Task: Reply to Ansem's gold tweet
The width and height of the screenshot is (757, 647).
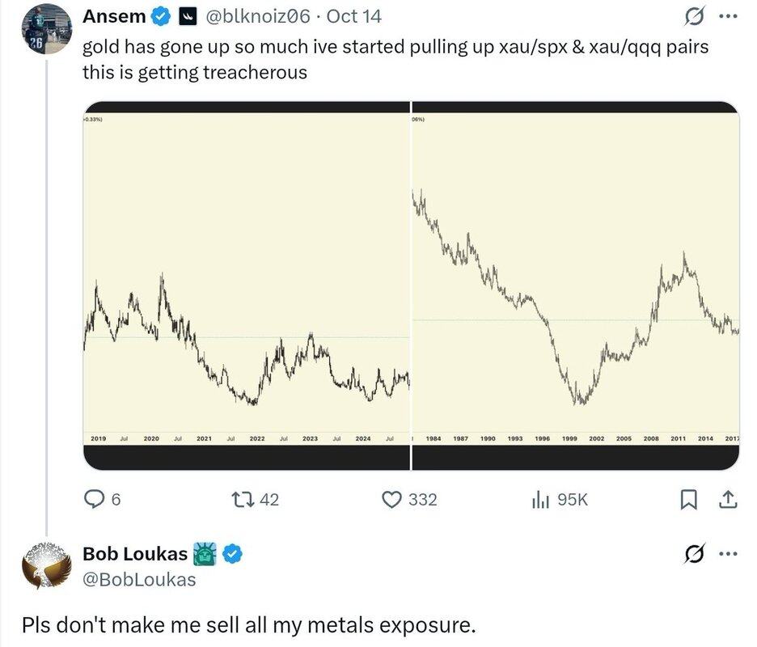Action: (x=96, y=500)
